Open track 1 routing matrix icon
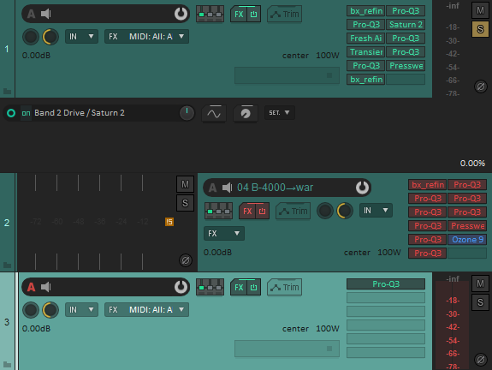Image resolution: width=492 pixels, height=370 pixels. tap(210, 15)
